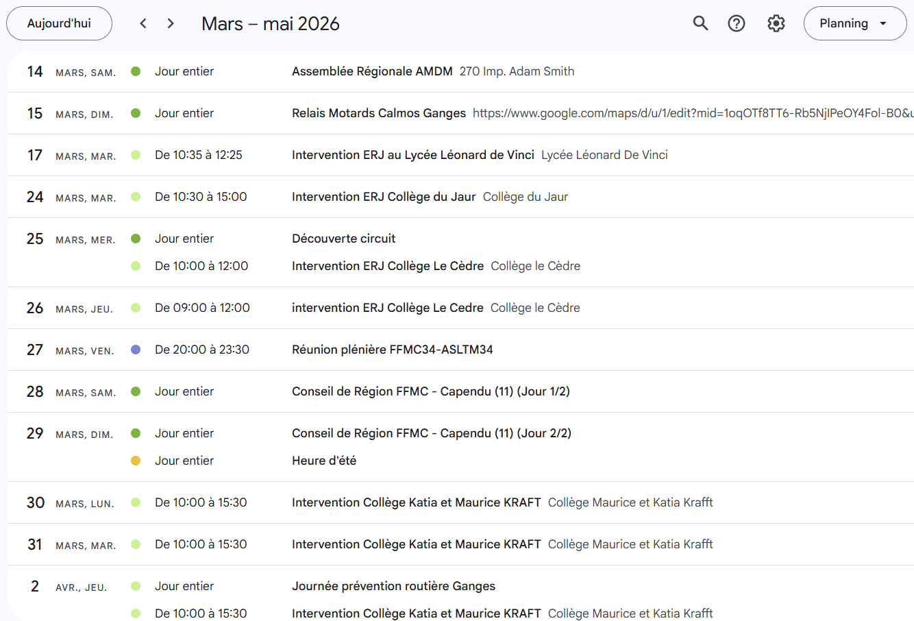Open the help question mark icon
Screen dimensions: 914x621
[737, 23]
